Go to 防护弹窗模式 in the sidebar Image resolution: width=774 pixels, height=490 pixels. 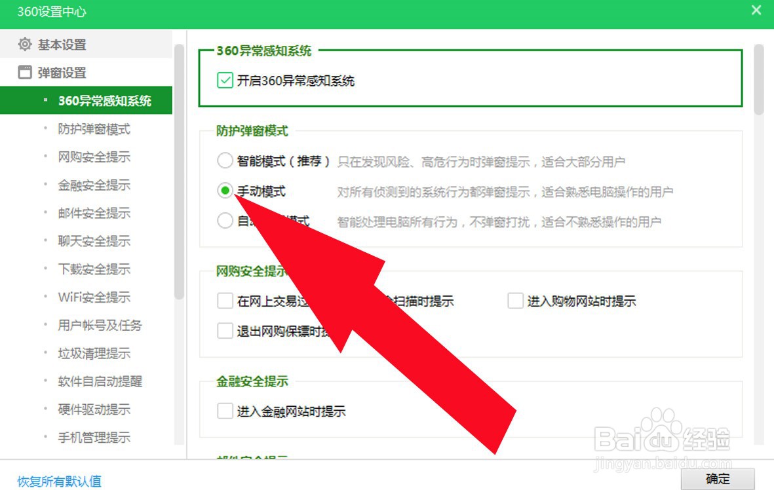(x=94, y=129)
